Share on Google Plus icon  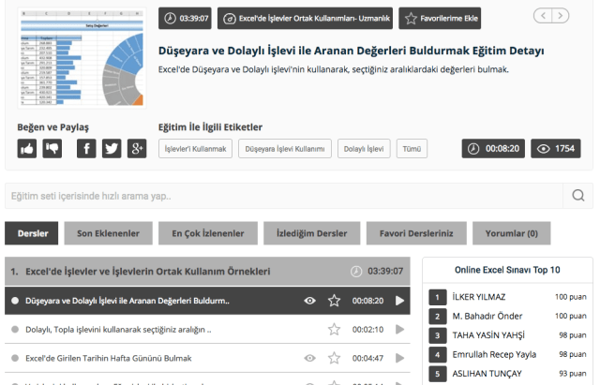(137, 149)
